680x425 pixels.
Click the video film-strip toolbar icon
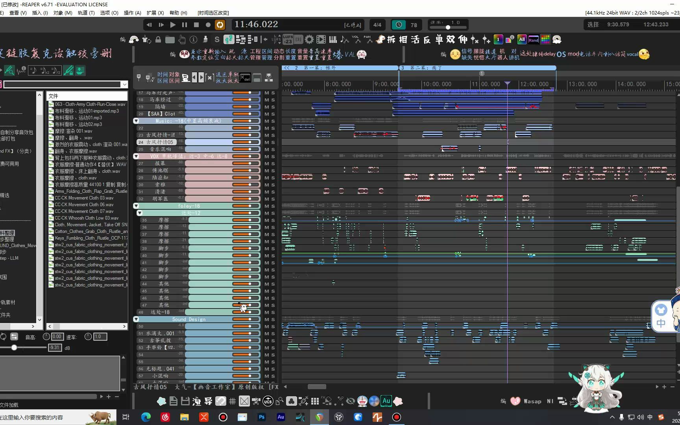(x=321, y=39)
